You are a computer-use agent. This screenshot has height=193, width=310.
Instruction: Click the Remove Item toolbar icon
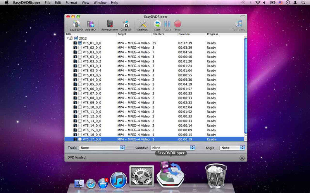coord(110,24)
